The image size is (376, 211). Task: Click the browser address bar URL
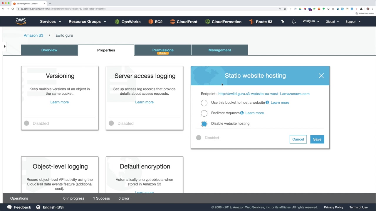pos(63,9)
